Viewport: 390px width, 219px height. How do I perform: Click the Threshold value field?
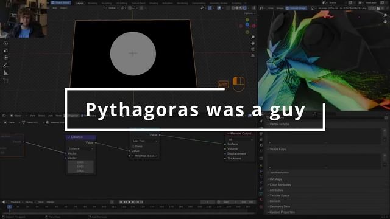[145, 156]
